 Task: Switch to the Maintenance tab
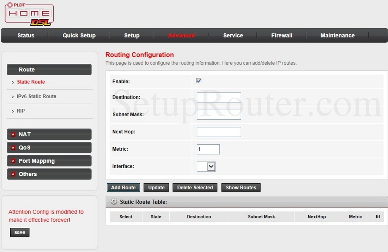pyautogui.click(x=337, y=36)
